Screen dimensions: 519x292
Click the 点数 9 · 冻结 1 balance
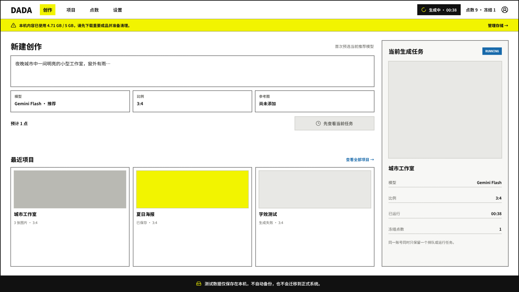[x=481, y=10]
